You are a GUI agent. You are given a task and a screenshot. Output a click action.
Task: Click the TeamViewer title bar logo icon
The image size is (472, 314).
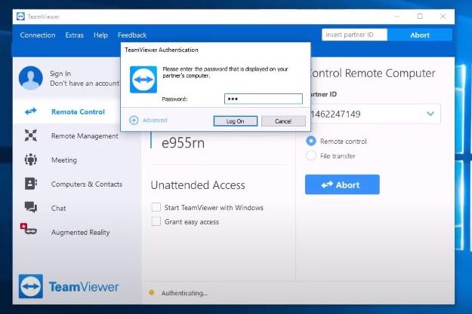coord(20,17)
